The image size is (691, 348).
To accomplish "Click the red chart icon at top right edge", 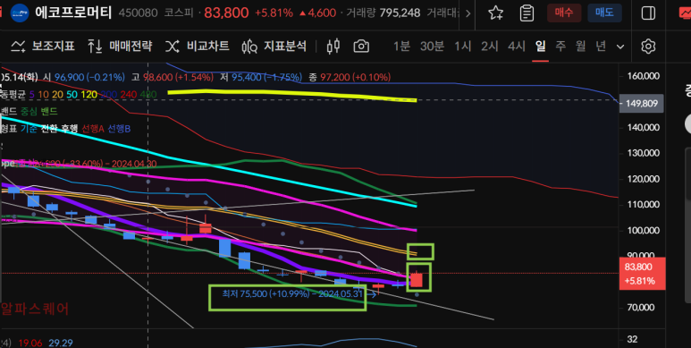I will 685,13.
